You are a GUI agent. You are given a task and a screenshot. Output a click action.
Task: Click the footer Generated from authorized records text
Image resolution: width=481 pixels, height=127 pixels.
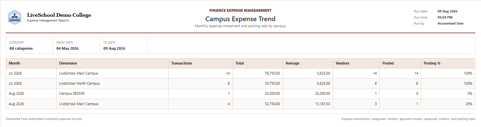click(44, 119)
